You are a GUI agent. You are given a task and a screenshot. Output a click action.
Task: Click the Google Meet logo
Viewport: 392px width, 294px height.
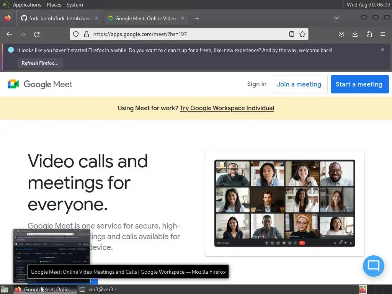[x=40, y=84]
